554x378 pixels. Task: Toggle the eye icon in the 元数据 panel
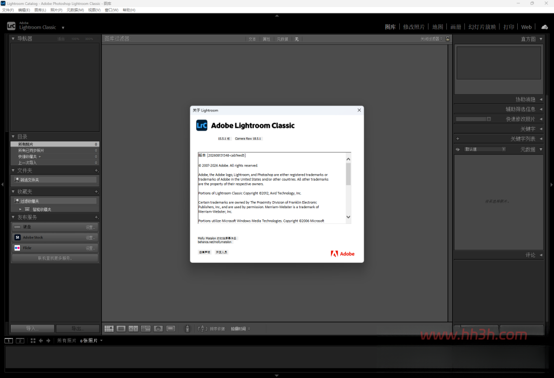pyautogui.click(x=458, y=149)
